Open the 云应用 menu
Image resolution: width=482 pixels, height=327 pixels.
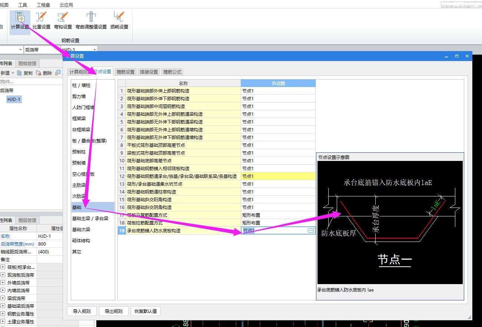click(66, 5)
